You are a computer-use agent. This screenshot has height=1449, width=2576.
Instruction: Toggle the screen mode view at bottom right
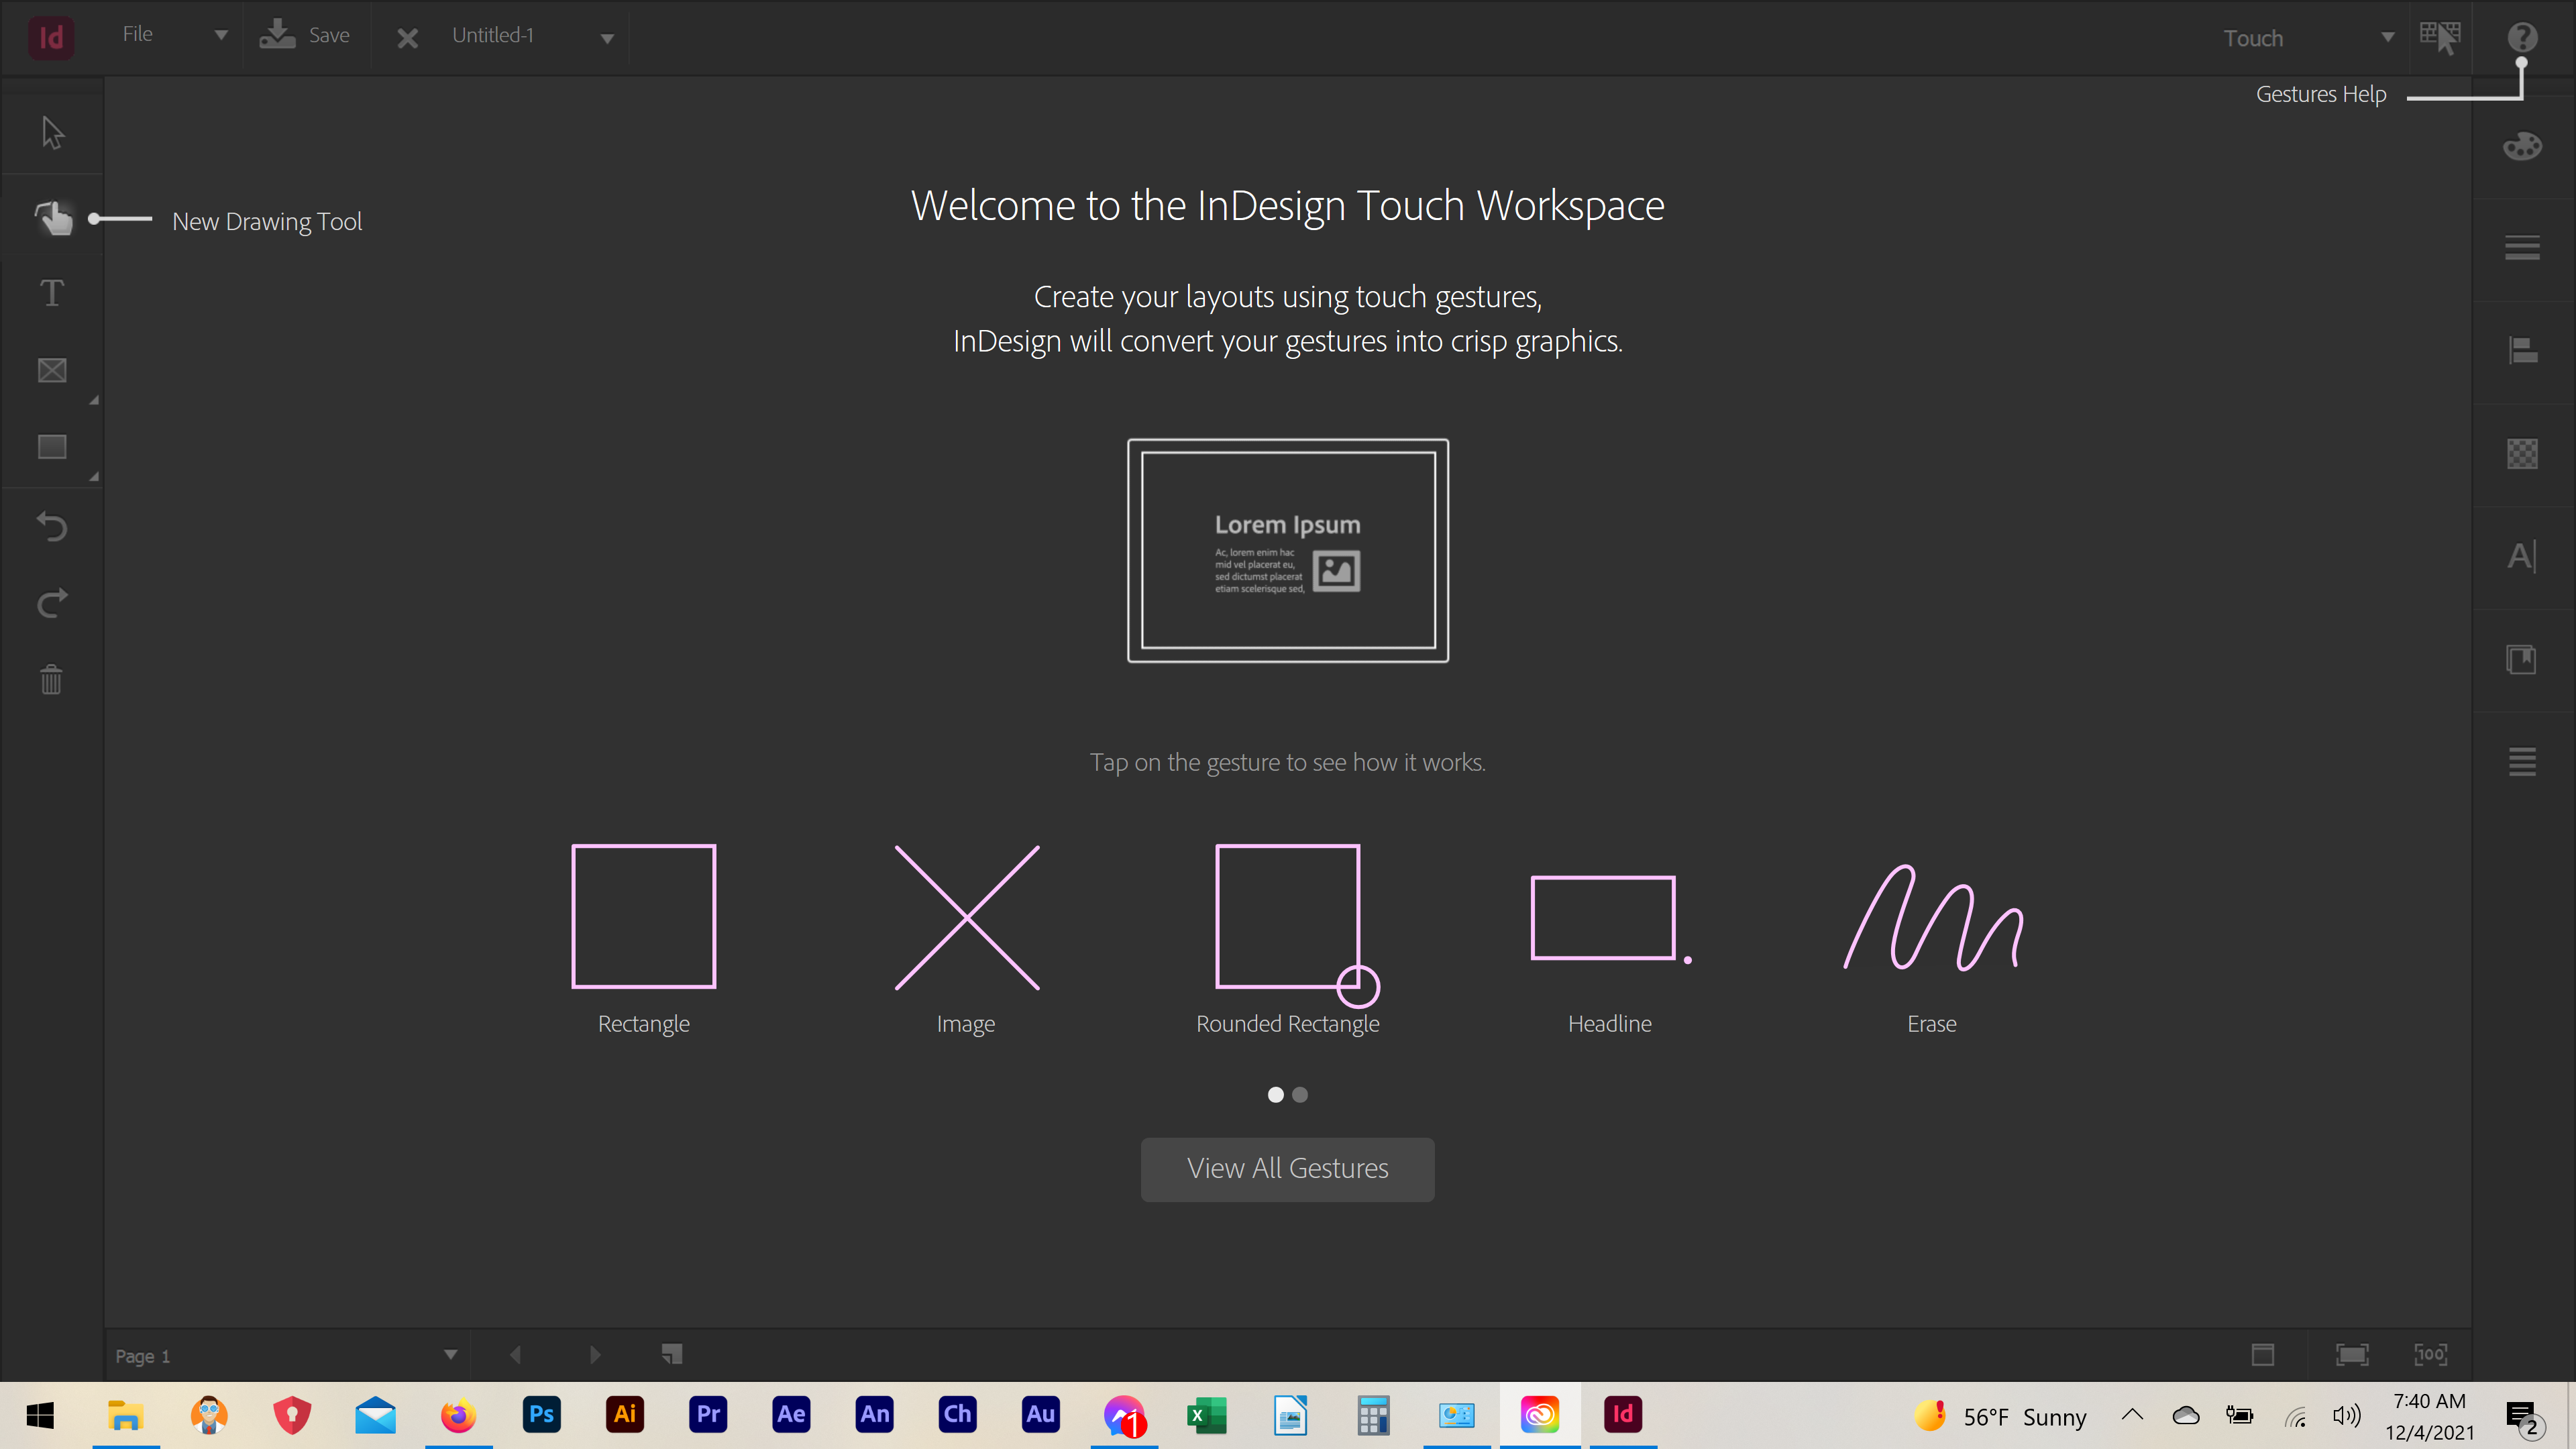(2264, 1354)
